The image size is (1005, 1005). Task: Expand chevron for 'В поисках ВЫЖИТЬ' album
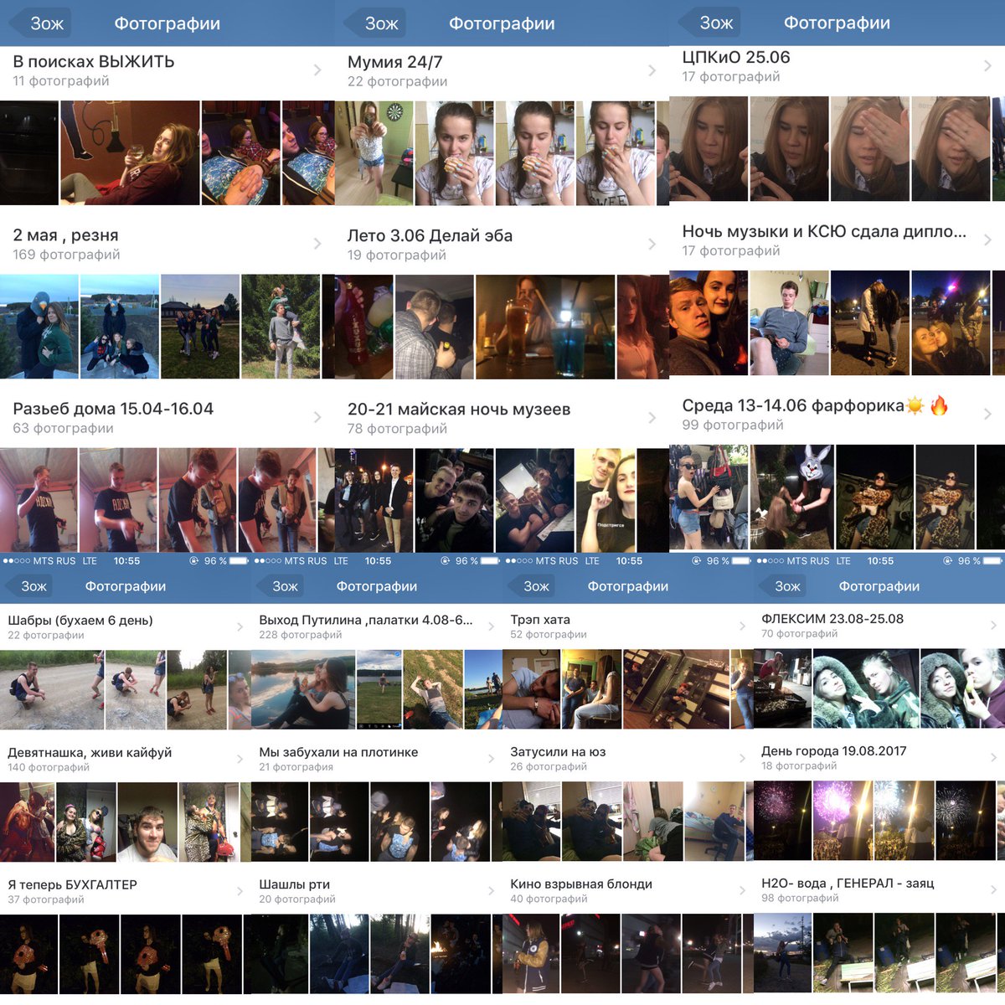click(317, 70)
